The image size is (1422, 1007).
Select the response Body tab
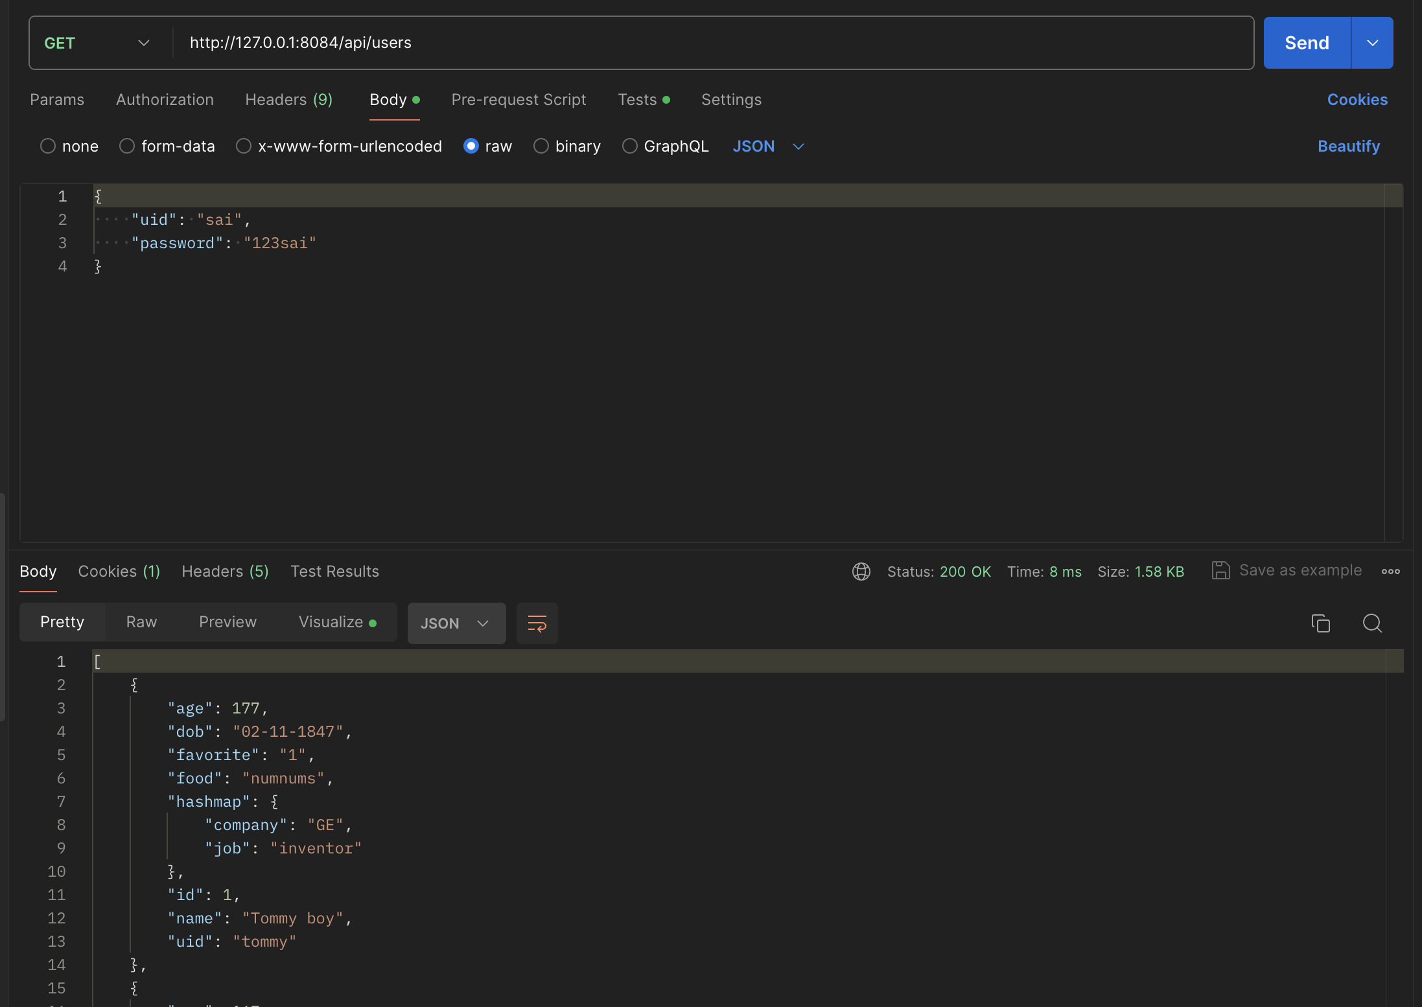click(38, 572)
